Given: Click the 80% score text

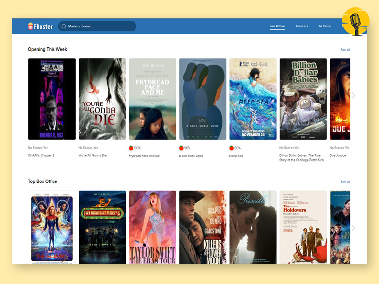Looking at the screenshot, I should click(x=237, y=148).
